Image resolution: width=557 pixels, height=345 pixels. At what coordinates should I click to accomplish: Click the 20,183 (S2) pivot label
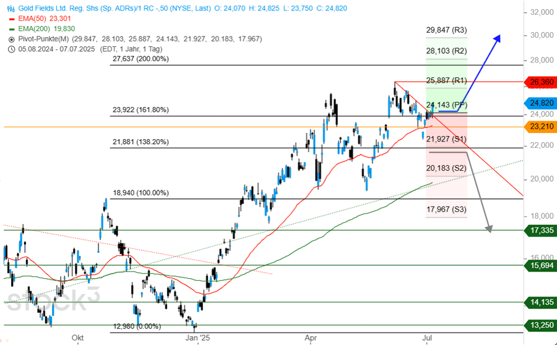[x=446, y=168]
